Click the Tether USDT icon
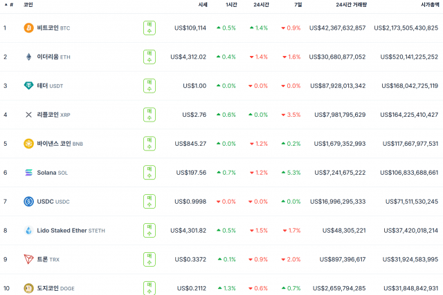This screenshot has width=443, height=295. (28, 86)
